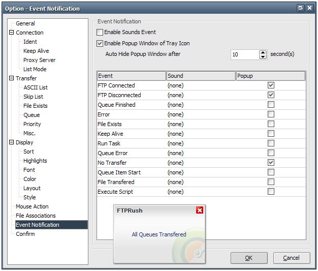Click the seconds input field showing 10
Viewport: 318px width, 271px height.
[x=245, y=54]
